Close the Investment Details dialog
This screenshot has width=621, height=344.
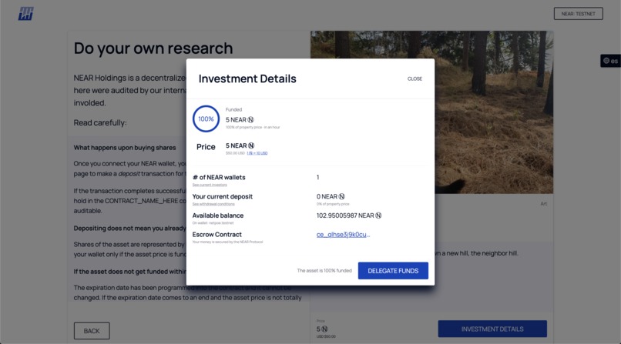coord(415,78)
